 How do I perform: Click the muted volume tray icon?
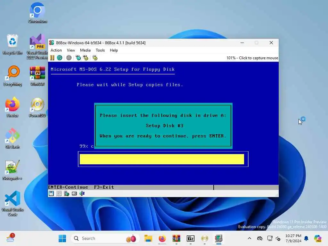click(x=278, y=238)
